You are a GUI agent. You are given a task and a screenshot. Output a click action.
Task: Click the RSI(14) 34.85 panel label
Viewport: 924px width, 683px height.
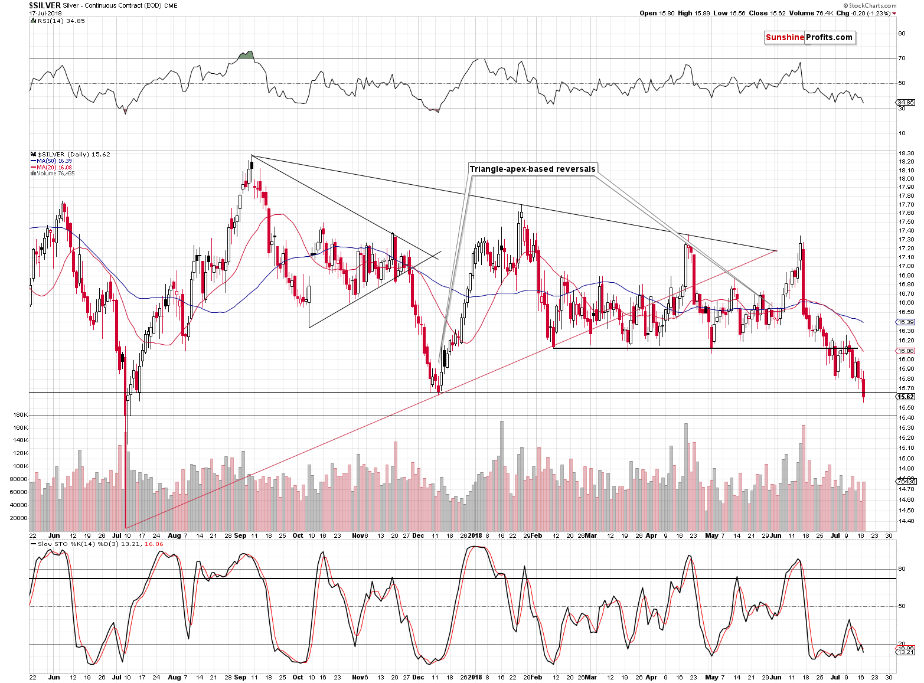tap(61, 21)
